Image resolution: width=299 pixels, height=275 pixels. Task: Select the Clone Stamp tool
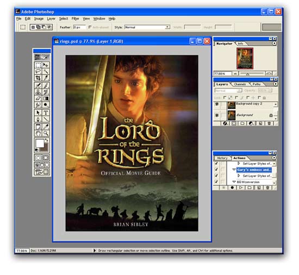tap(38, 92)
